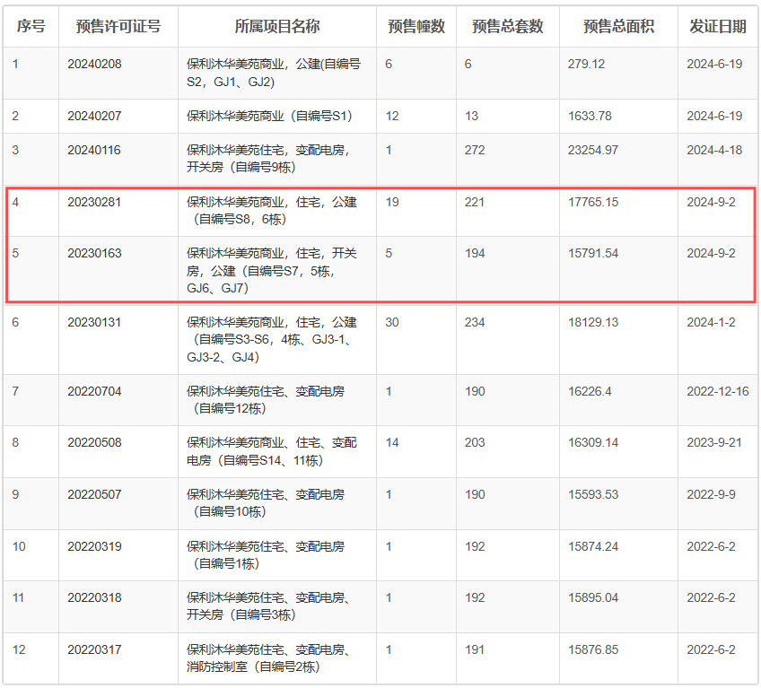Click the 预售总面积 column header

619,26
